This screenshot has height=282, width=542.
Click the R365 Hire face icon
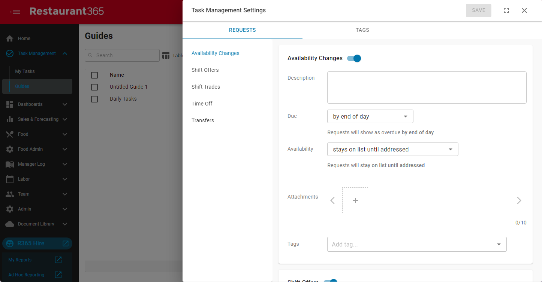click(10, 243)
